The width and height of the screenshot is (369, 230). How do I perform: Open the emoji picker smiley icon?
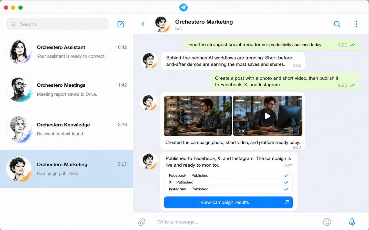pos(327,222)
